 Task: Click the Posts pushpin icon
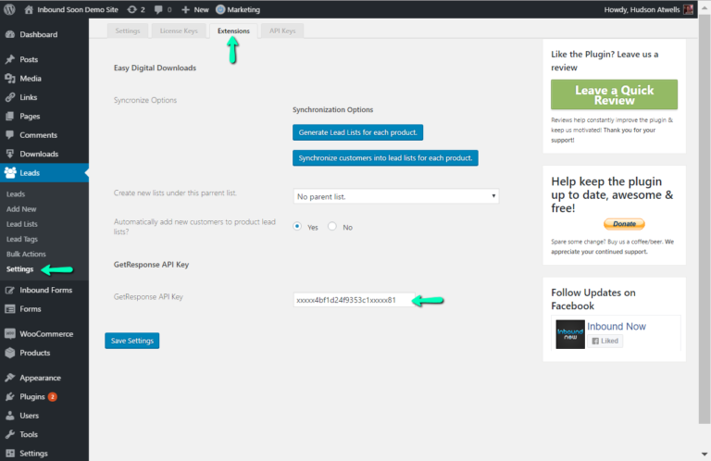[10, 59]
